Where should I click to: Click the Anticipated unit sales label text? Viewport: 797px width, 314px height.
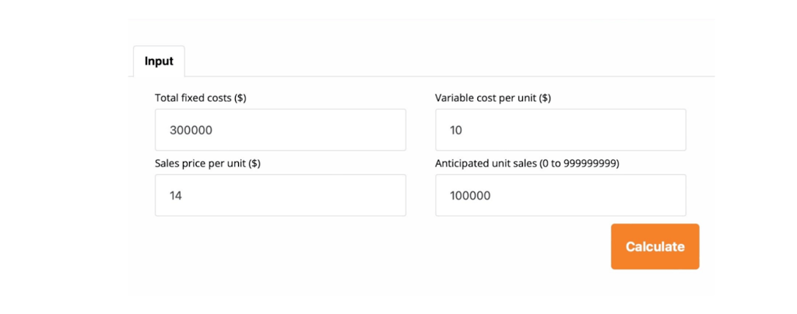click(x=527, y=163)
